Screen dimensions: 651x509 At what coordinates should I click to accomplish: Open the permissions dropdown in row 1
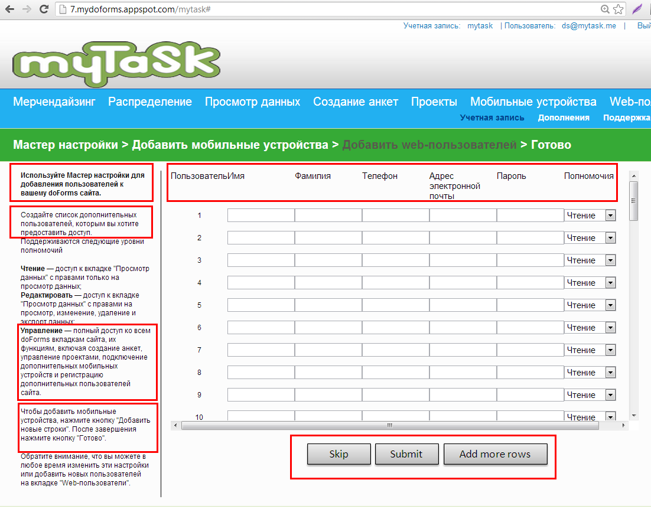590,216
